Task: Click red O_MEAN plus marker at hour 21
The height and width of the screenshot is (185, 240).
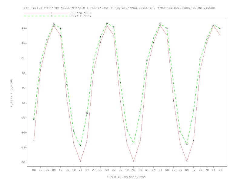Action: click(x=80, y=161)
